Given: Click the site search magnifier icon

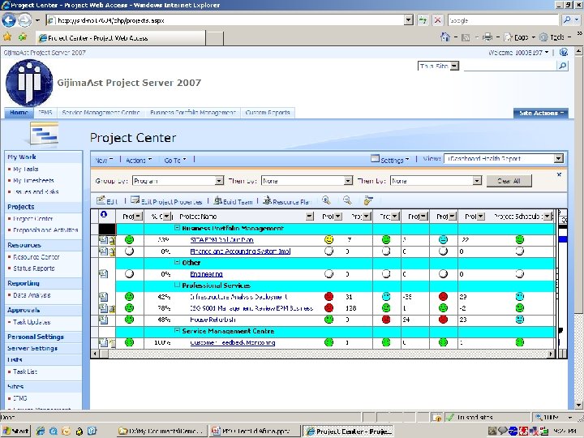Looking at the screenshot, I should pyautogui.click(x=562, y=66).
